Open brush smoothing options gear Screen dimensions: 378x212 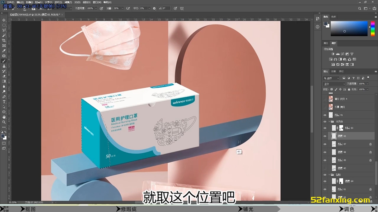point(154,8)
